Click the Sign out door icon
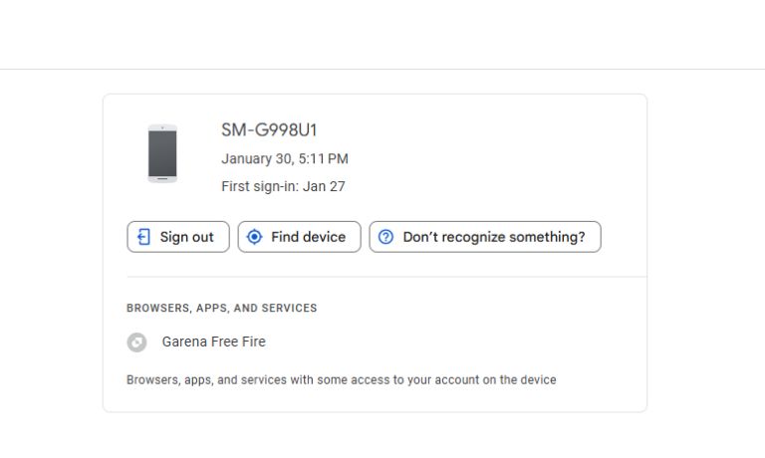Viewport: 765px width, 458px height. coord(143,237)
